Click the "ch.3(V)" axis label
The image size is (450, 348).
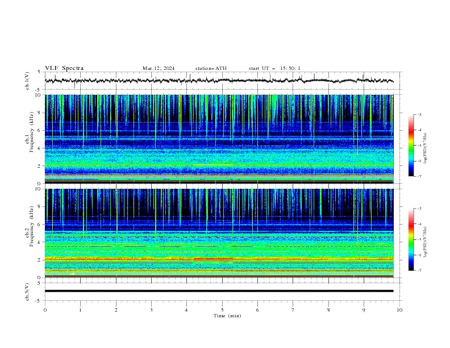pyautogui.click(x=27, y=292)
